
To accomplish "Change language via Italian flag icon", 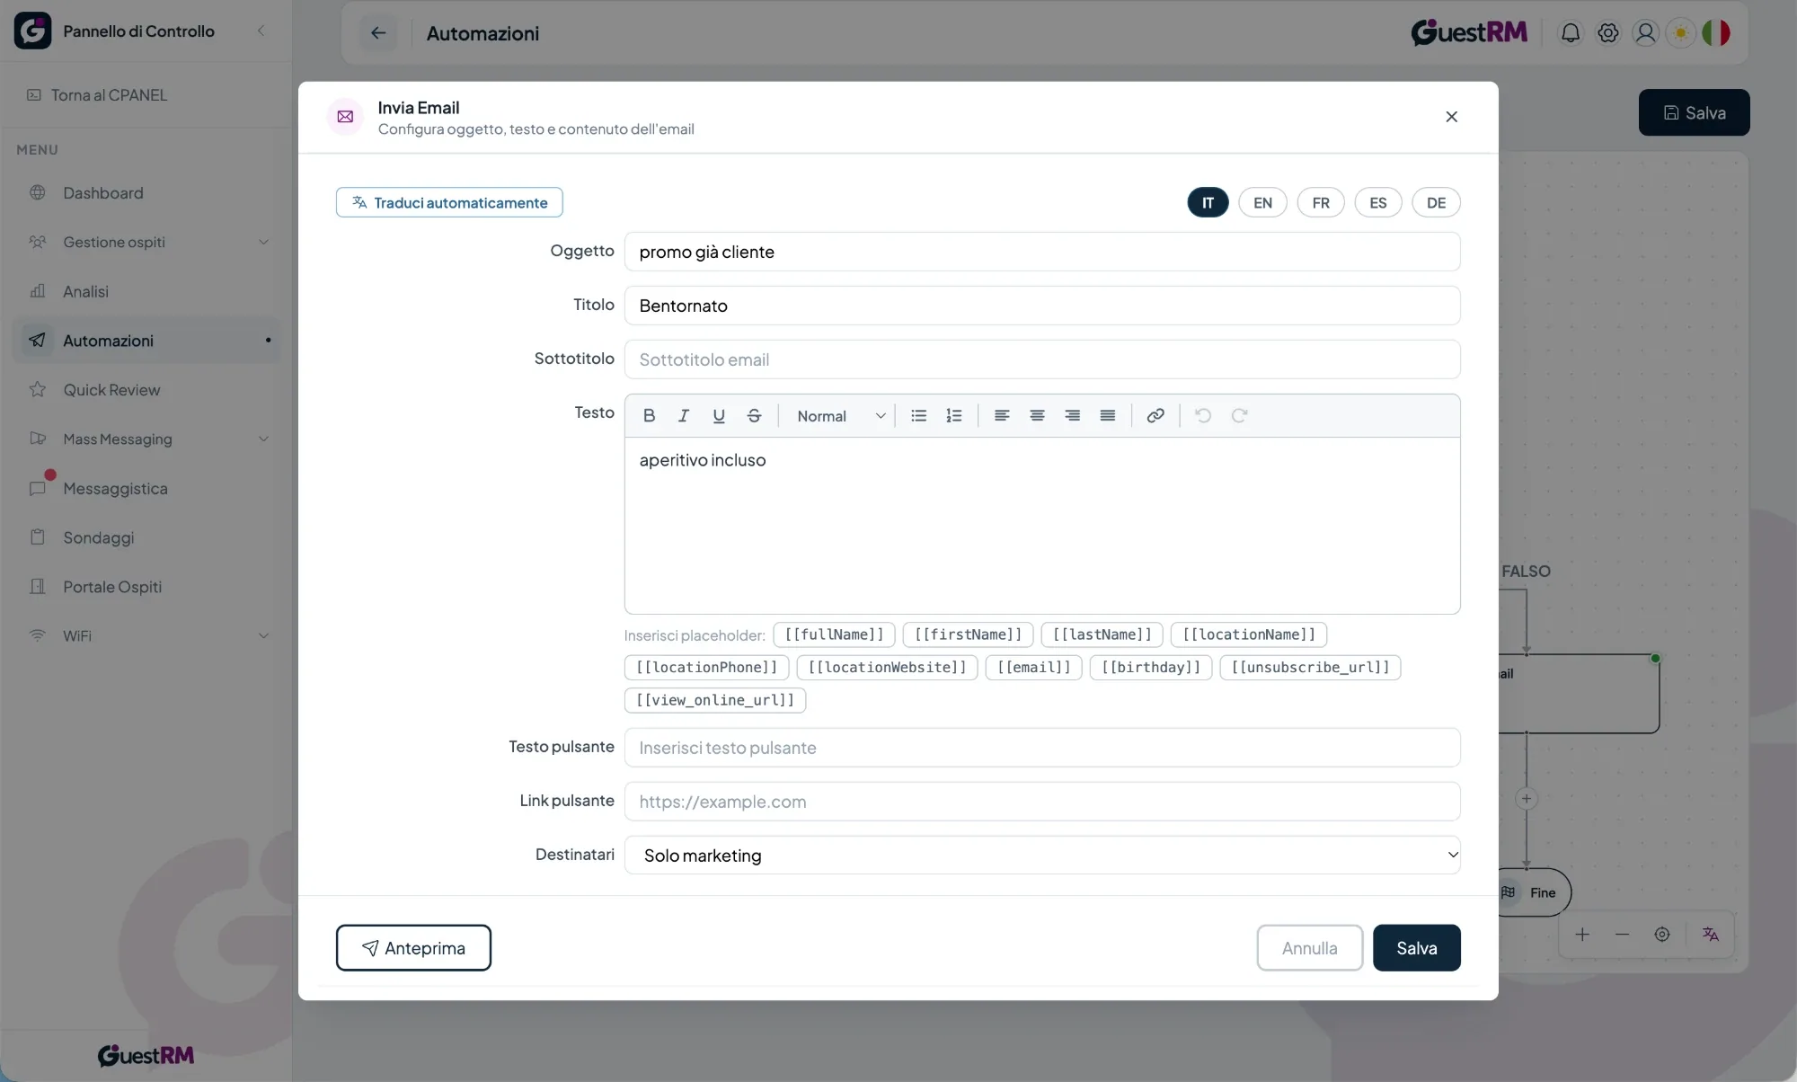I will (x=1716, y=33).
